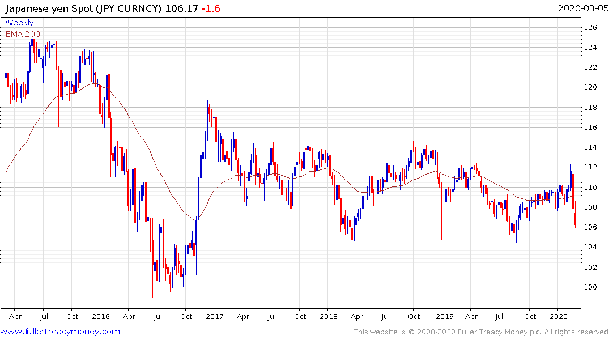Click the 2020 year label on time axis
The image size is (609, 340).
[559, 317]
